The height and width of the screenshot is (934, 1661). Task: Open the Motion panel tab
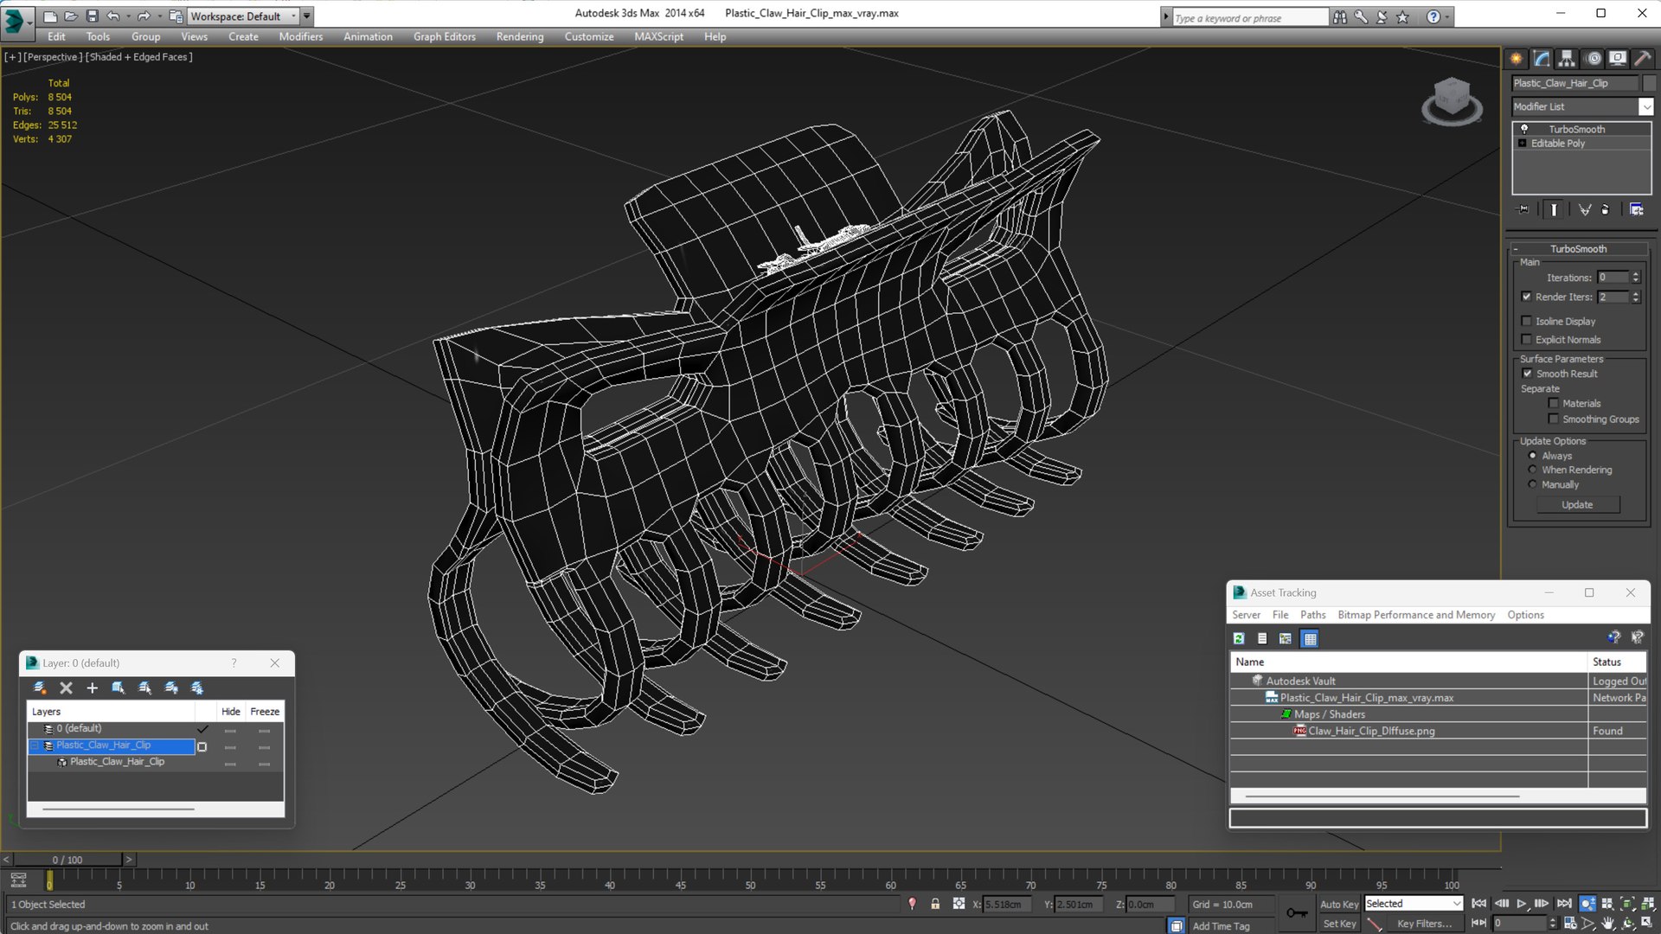1594,59
